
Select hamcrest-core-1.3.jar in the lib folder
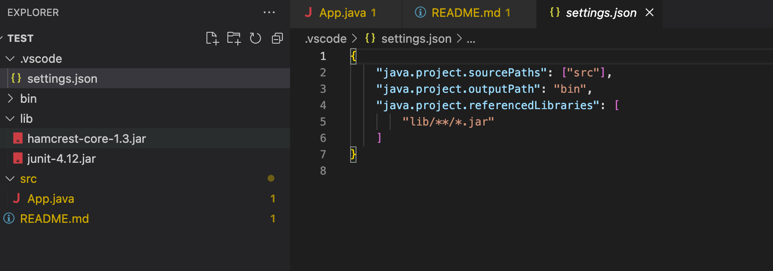click(x=145, y=138)
